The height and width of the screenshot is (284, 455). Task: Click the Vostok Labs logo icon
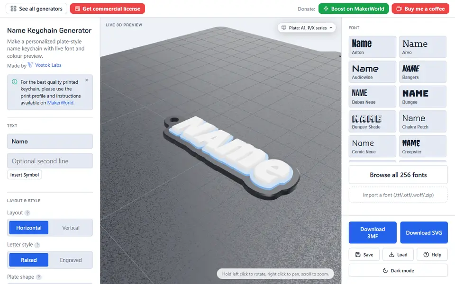(30, 65)
